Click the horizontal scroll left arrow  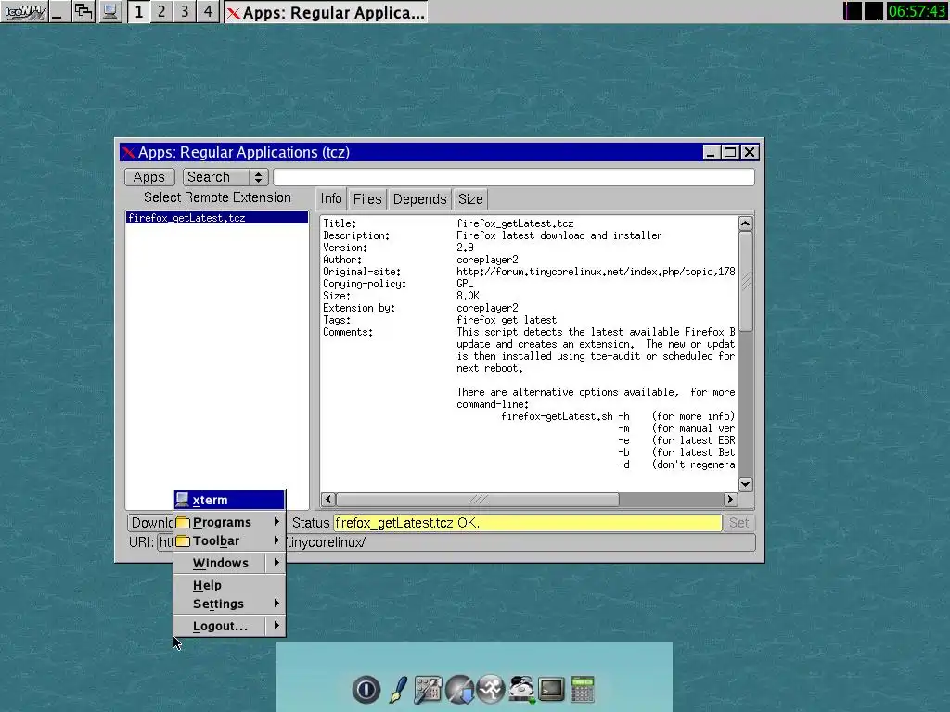[x=328, y=500]
